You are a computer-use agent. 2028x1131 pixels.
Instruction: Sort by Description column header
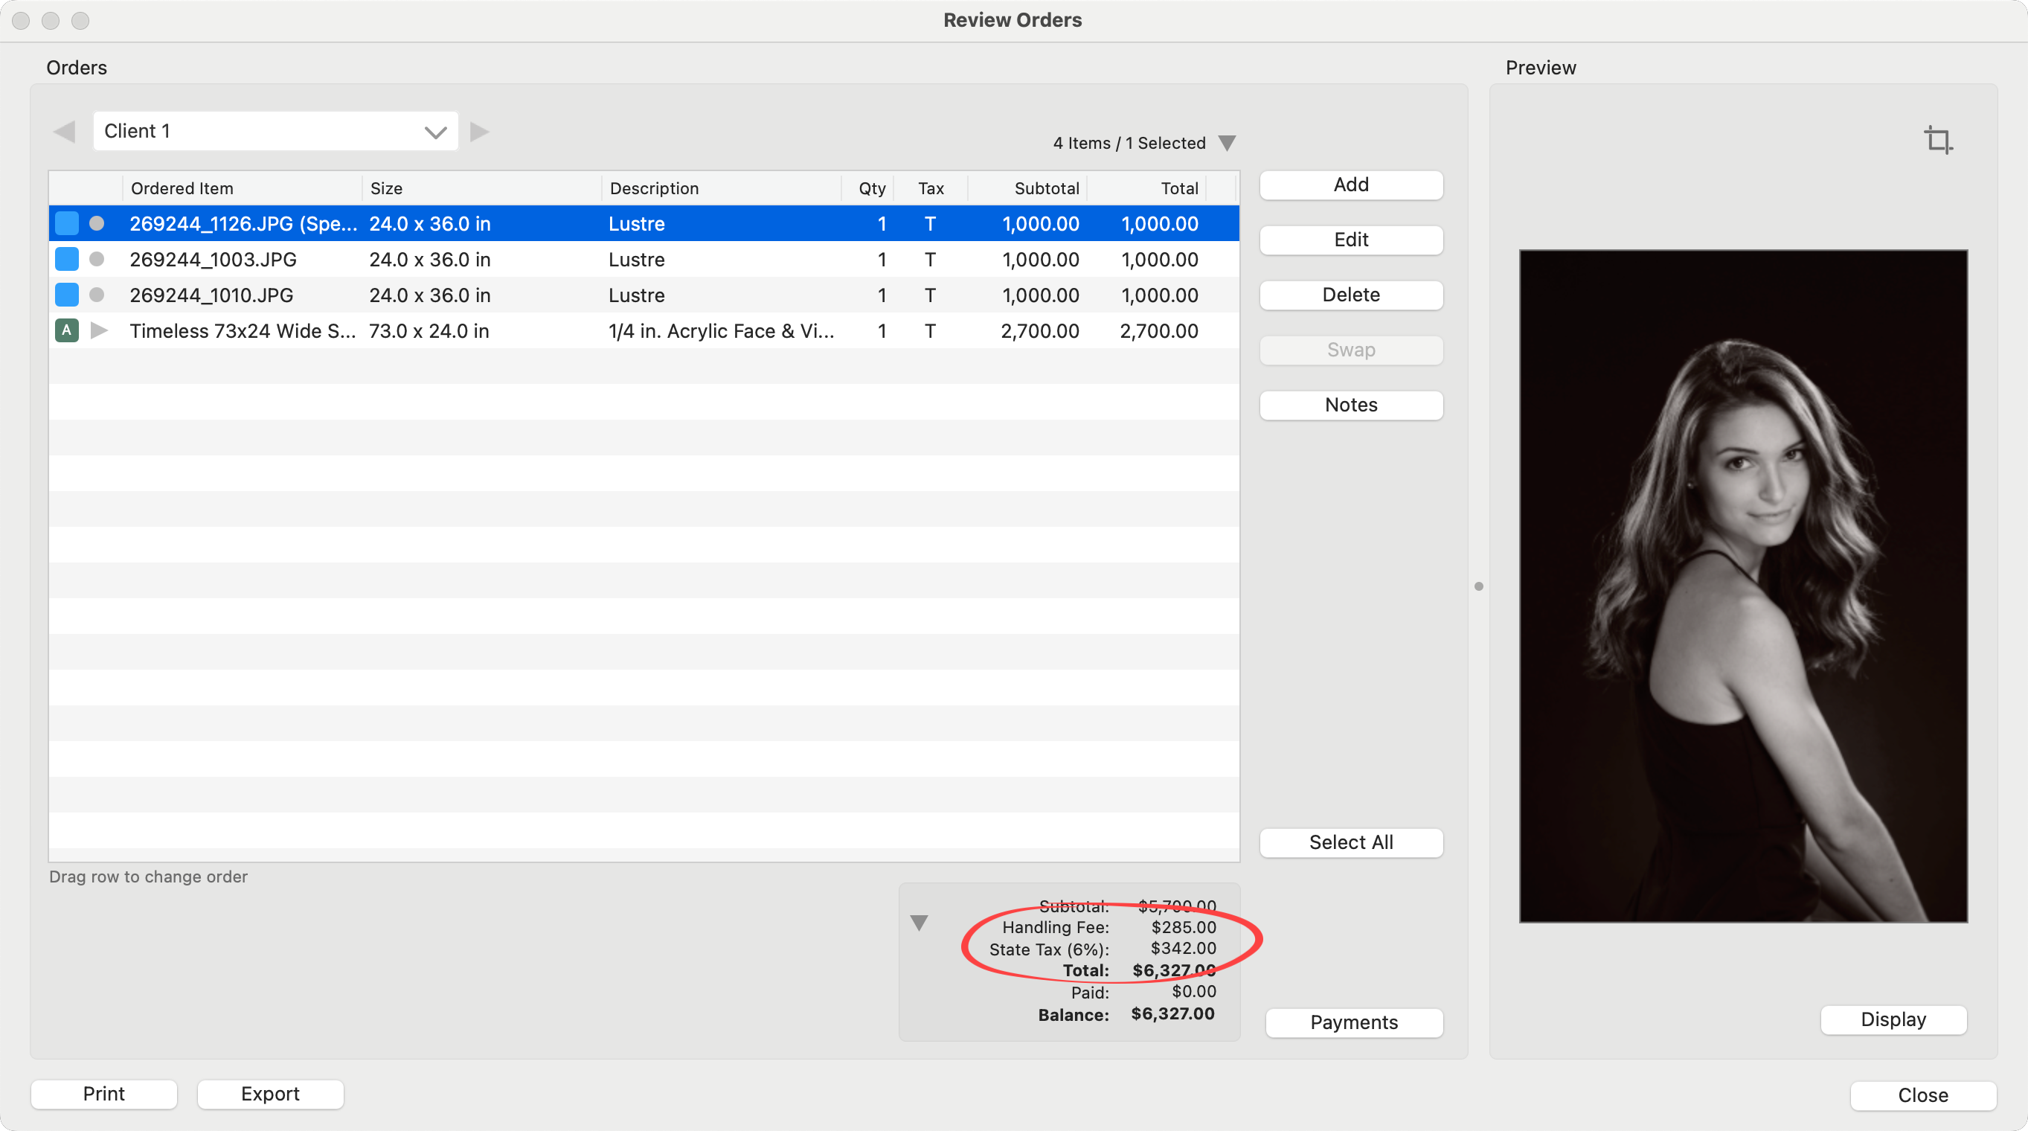653,188
